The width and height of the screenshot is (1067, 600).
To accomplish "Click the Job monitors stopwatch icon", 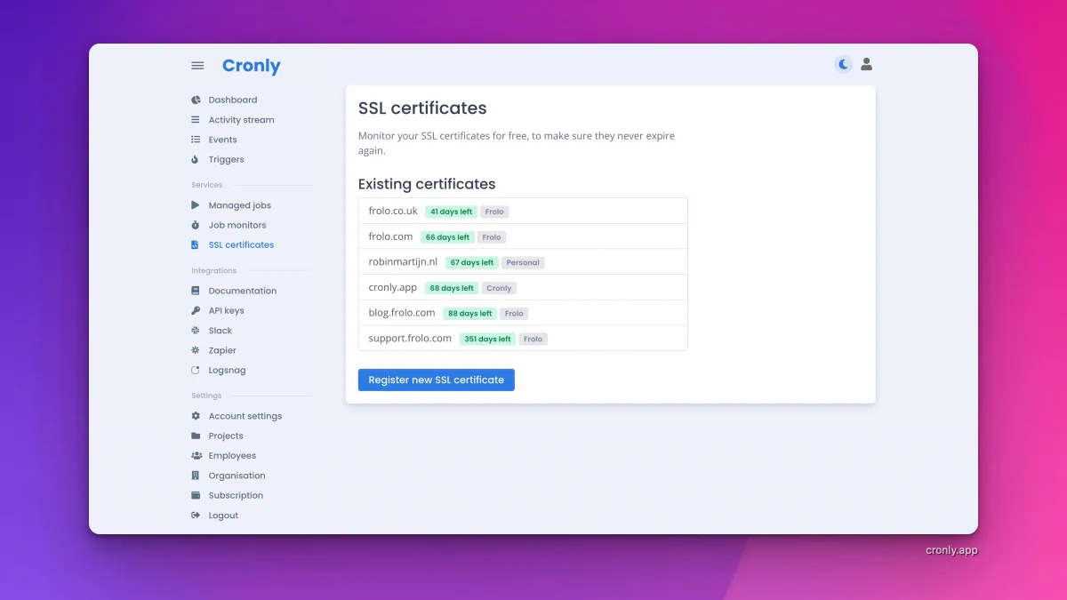I will 196,225.
